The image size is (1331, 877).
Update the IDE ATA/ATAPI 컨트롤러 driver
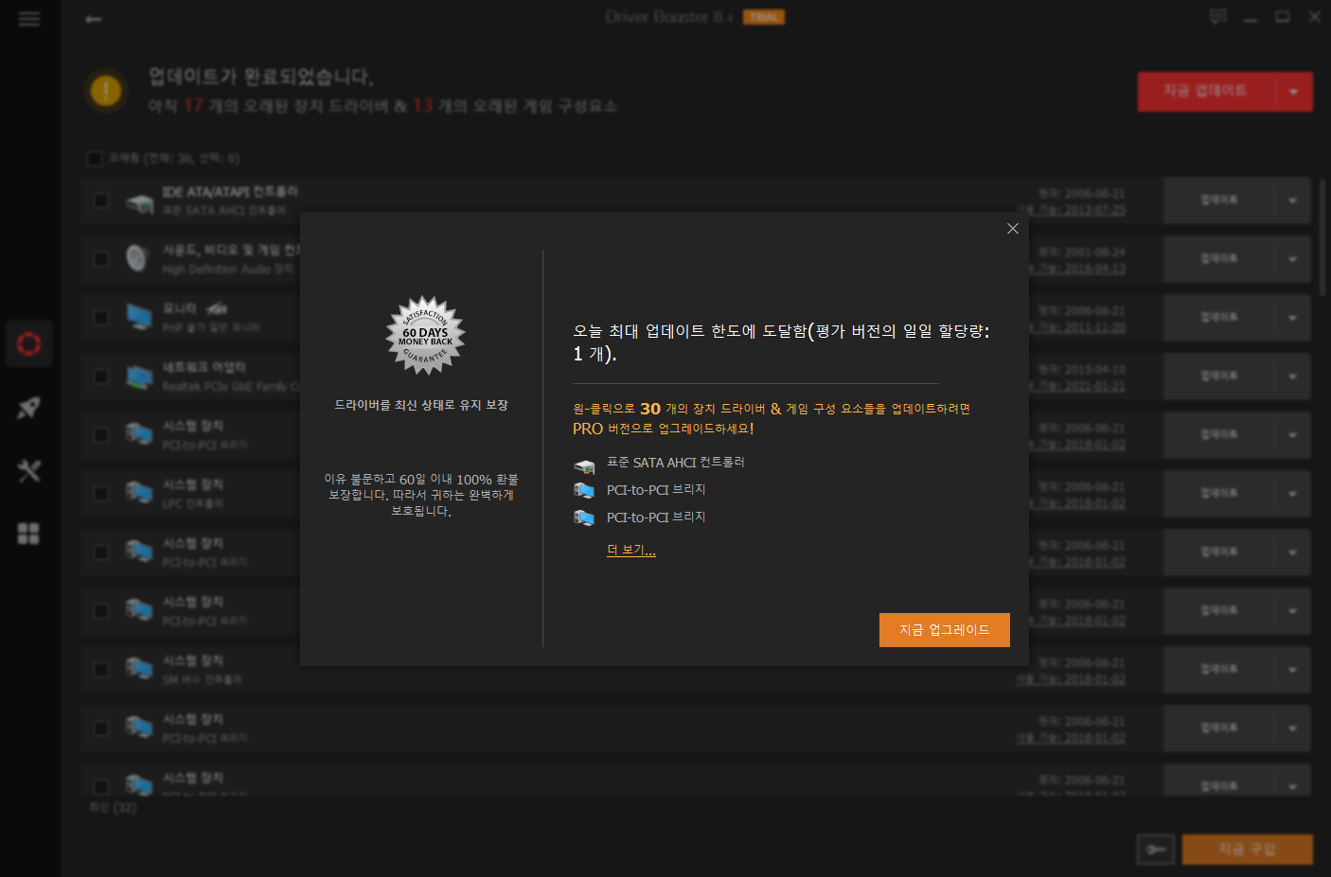[x=1218, y=201]
